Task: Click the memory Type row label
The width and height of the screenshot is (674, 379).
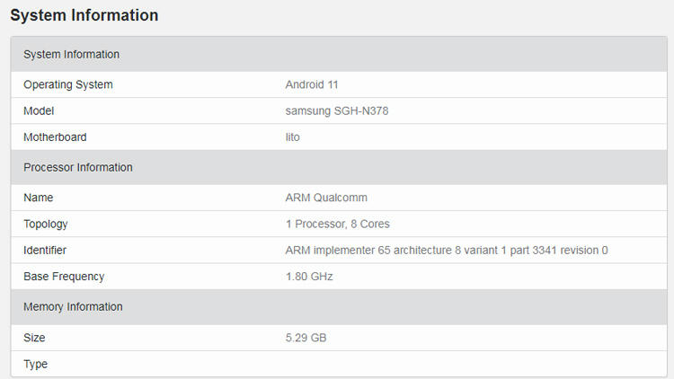Action: [36, 364]
